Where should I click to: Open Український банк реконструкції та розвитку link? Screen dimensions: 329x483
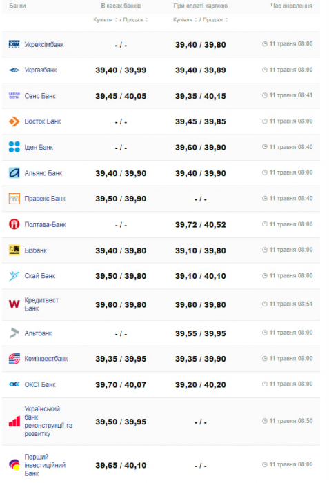tap(48, 421)
